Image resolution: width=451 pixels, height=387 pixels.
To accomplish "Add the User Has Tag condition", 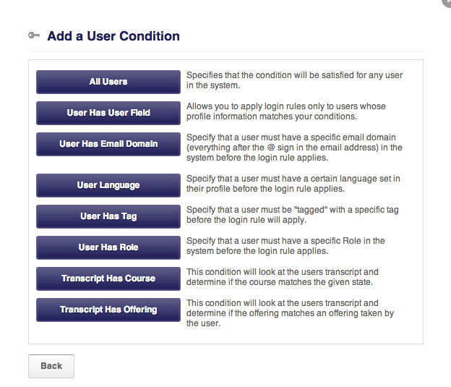I will 108,216.
